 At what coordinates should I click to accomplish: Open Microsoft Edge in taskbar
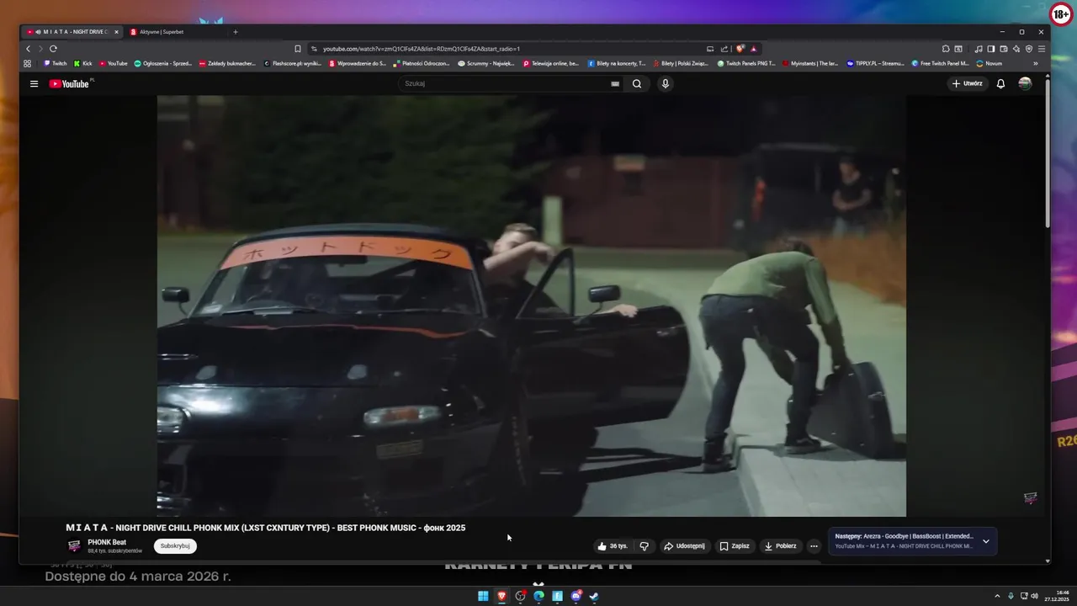(538, 596)
